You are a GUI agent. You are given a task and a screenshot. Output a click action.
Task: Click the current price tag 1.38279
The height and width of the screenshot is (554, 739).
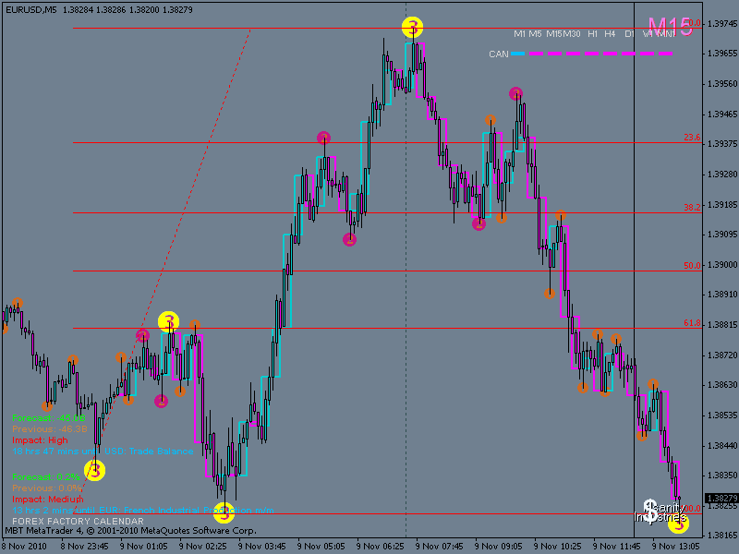721,498
